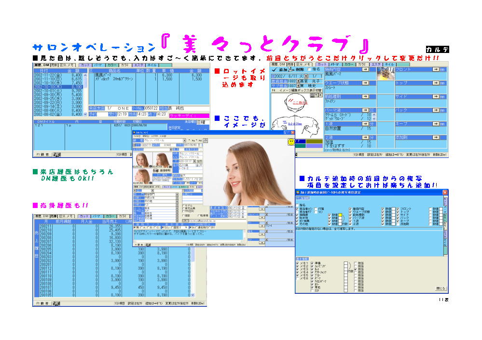Screen dimensions: 482x340
Task: Select 履歴.DM tab in sales ledger panel
Action: tap(42, 216)
